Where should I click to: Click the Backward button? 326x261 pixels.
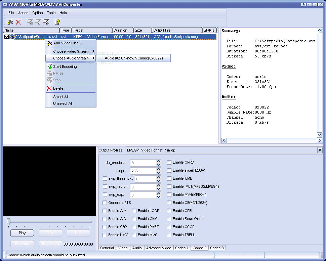[x=50, y=244]
